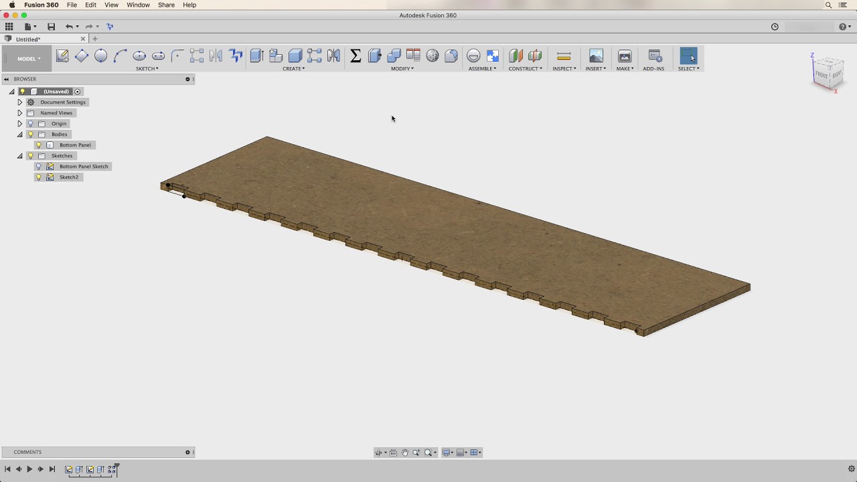Open the SKETCH dropdown menu
Screen dimensions: 857x482
click(147, 68)
